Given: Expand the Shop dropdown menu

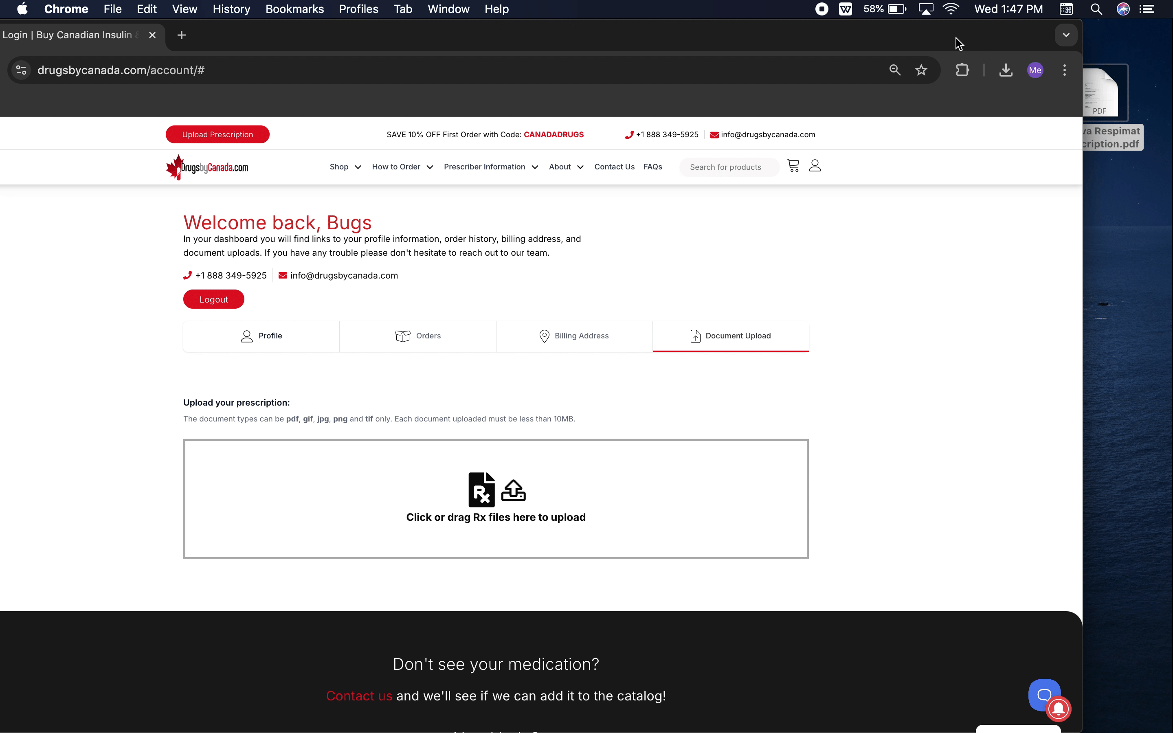Looking at the screenshot, I should click(345, 167).
